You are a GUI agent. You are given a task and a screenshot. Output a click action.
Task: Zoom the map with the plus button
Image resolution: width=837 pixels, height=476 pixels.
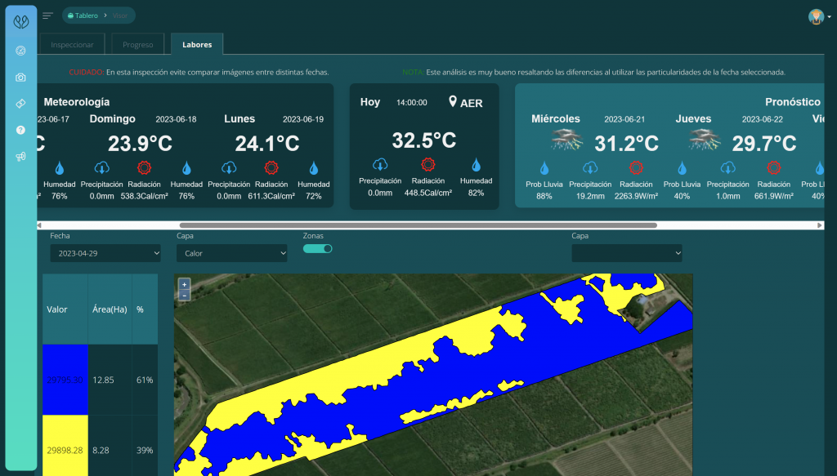[184, 284]
